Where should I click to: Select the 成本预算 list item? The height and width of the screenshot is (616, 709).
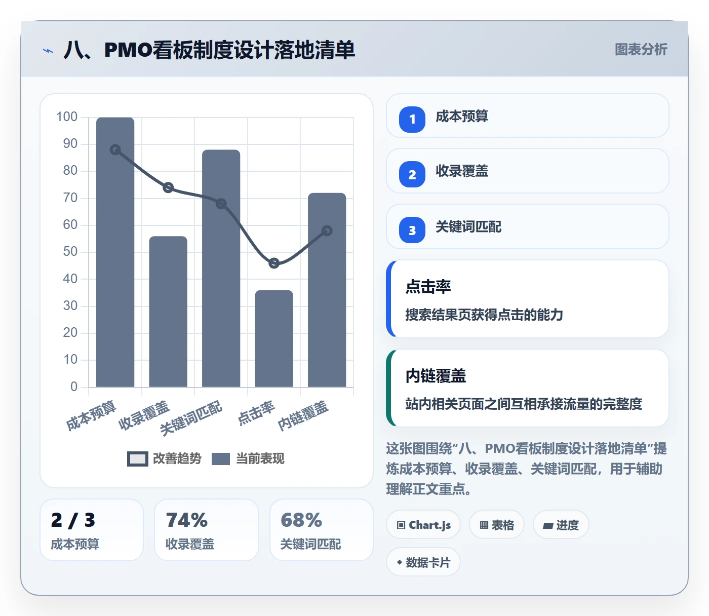[x=528, y=115]
